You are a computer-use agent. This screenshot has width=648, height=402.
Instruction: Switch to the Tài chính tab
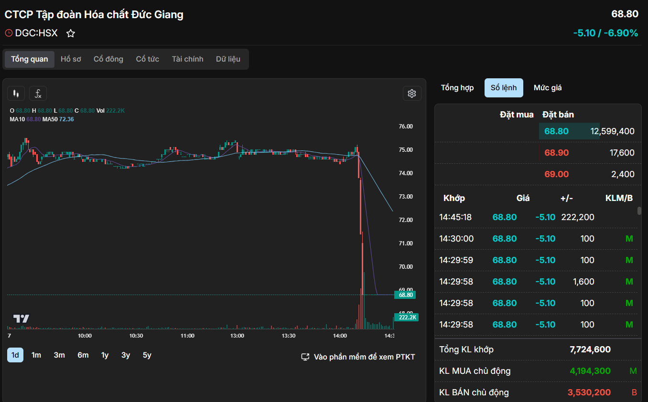[x=187, y=59]
